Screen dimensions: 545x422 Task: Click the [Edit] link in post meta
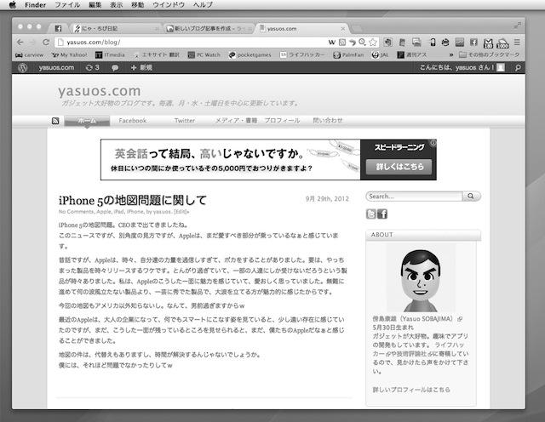[x=181, y=212]
